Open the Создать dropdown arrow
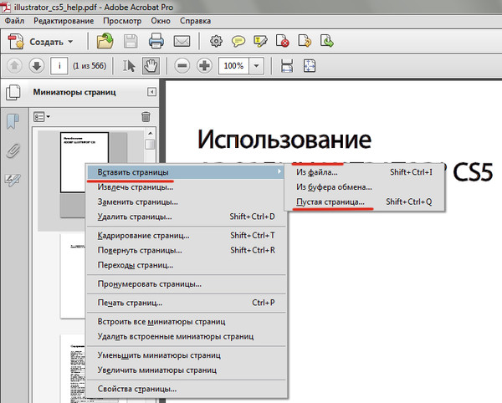Image resolution: width=502 pixels, height=403 pixels. [70, 42]
